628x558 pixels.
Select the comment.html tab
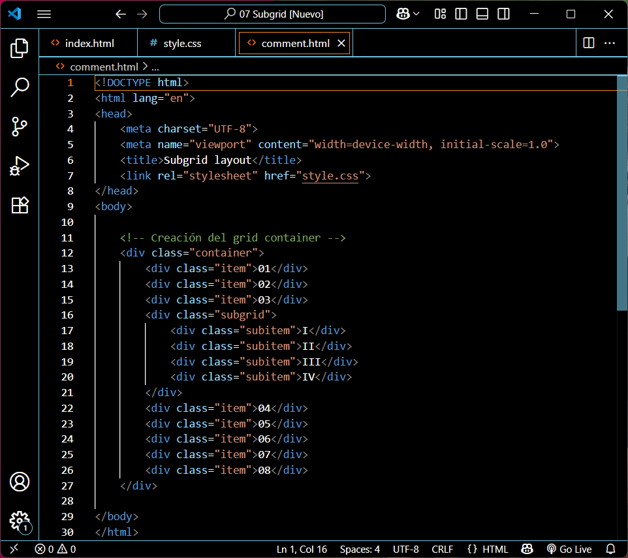point(295,43)
